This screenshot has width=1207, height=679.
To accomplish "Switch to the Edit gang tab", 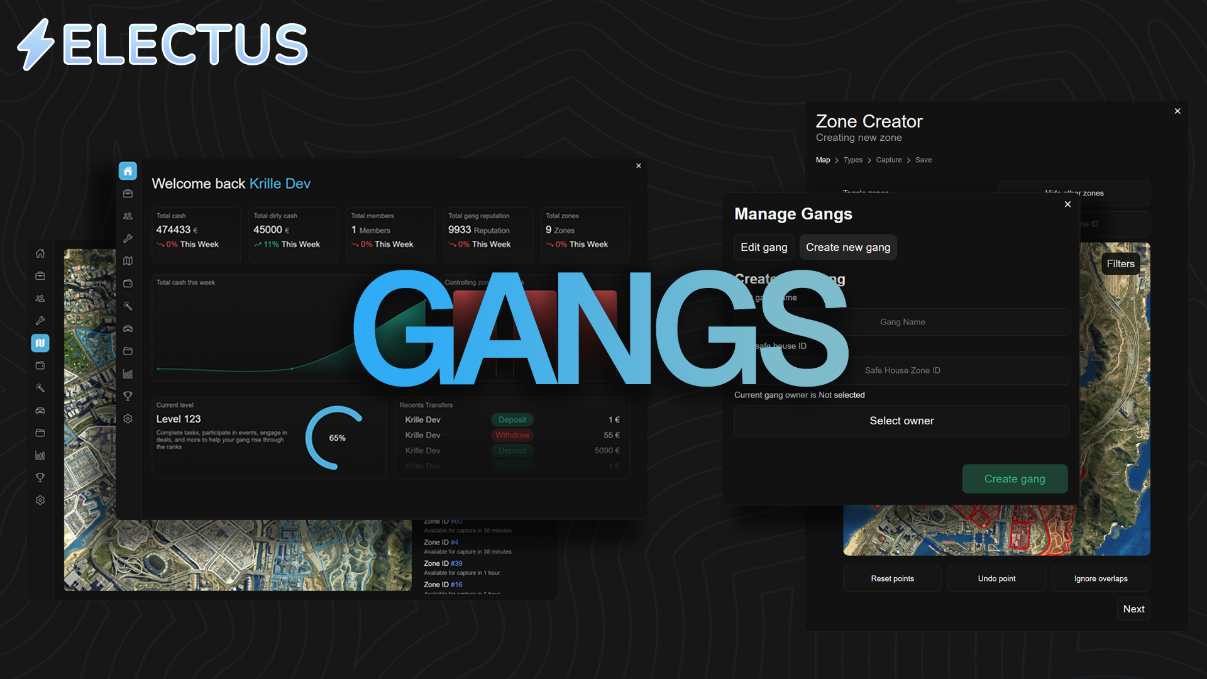I will pyautogui.click(x=764, y=247).
